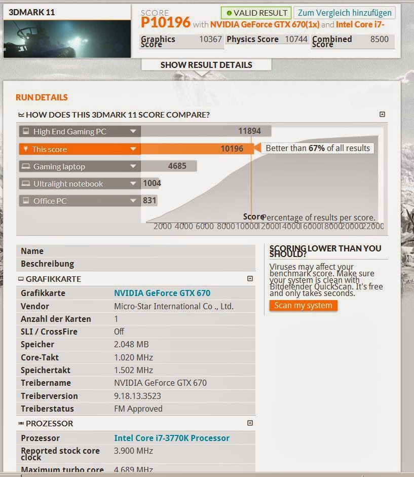Screen dimensions: 414x477
Task: Click the Gaming laptop bar showing 4685
Action: point(169,166)
